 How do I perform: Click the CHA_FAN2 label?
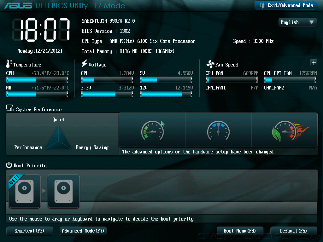[x=274, y=88]
